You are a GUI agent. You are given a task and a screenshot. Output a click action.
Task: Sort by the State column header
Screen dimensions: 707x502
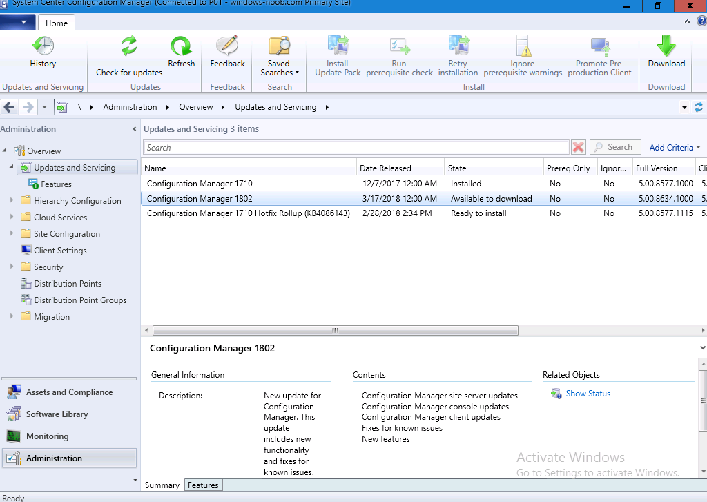click(494, 168)
